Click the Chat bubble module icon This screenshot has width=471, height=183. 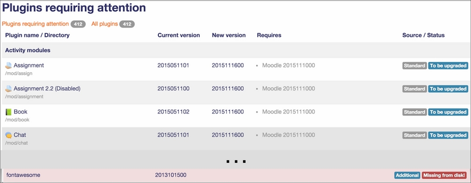click(8, 135)
